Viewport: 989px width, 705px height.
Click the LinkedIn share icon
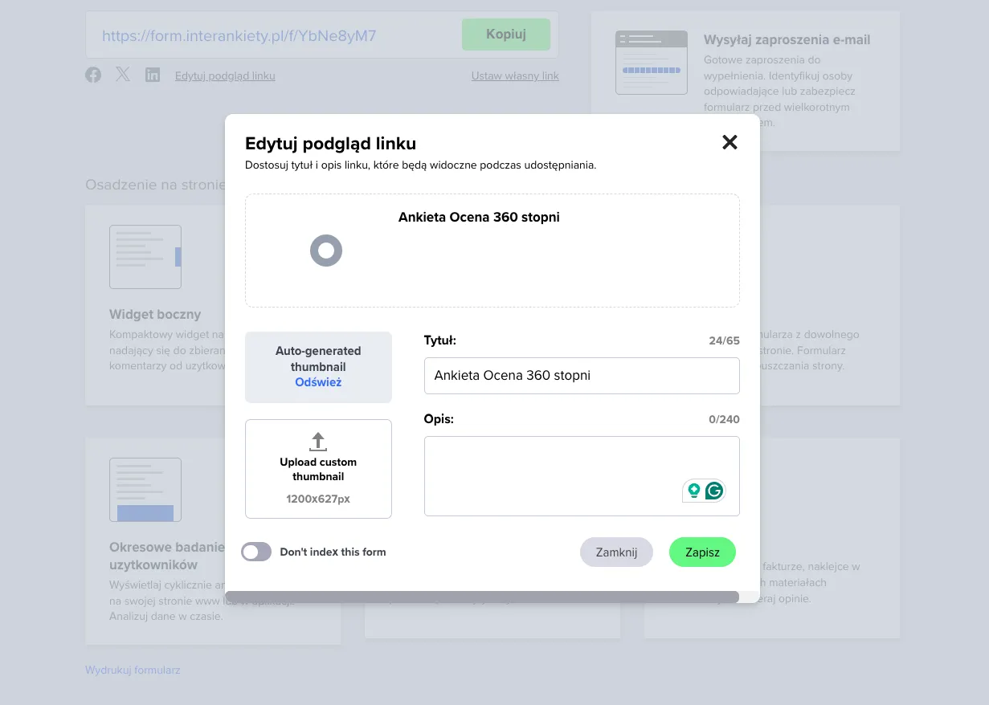pos(153,75)
